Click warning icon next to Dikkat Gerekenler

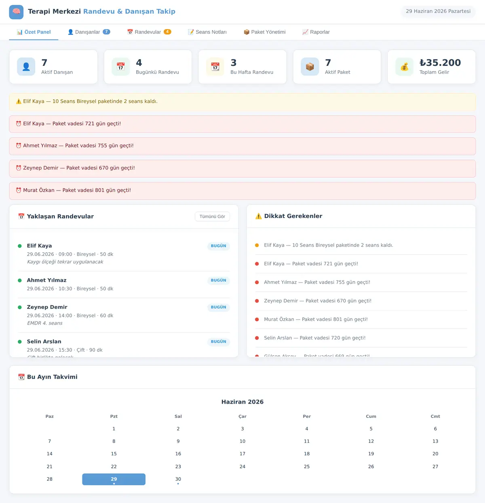(x=259, y=216)
